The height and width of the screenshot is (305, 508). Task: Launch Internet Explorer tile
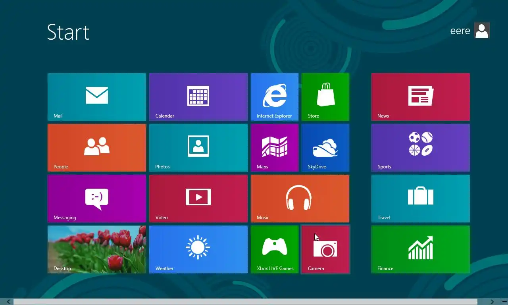click(x=275, y=97)
